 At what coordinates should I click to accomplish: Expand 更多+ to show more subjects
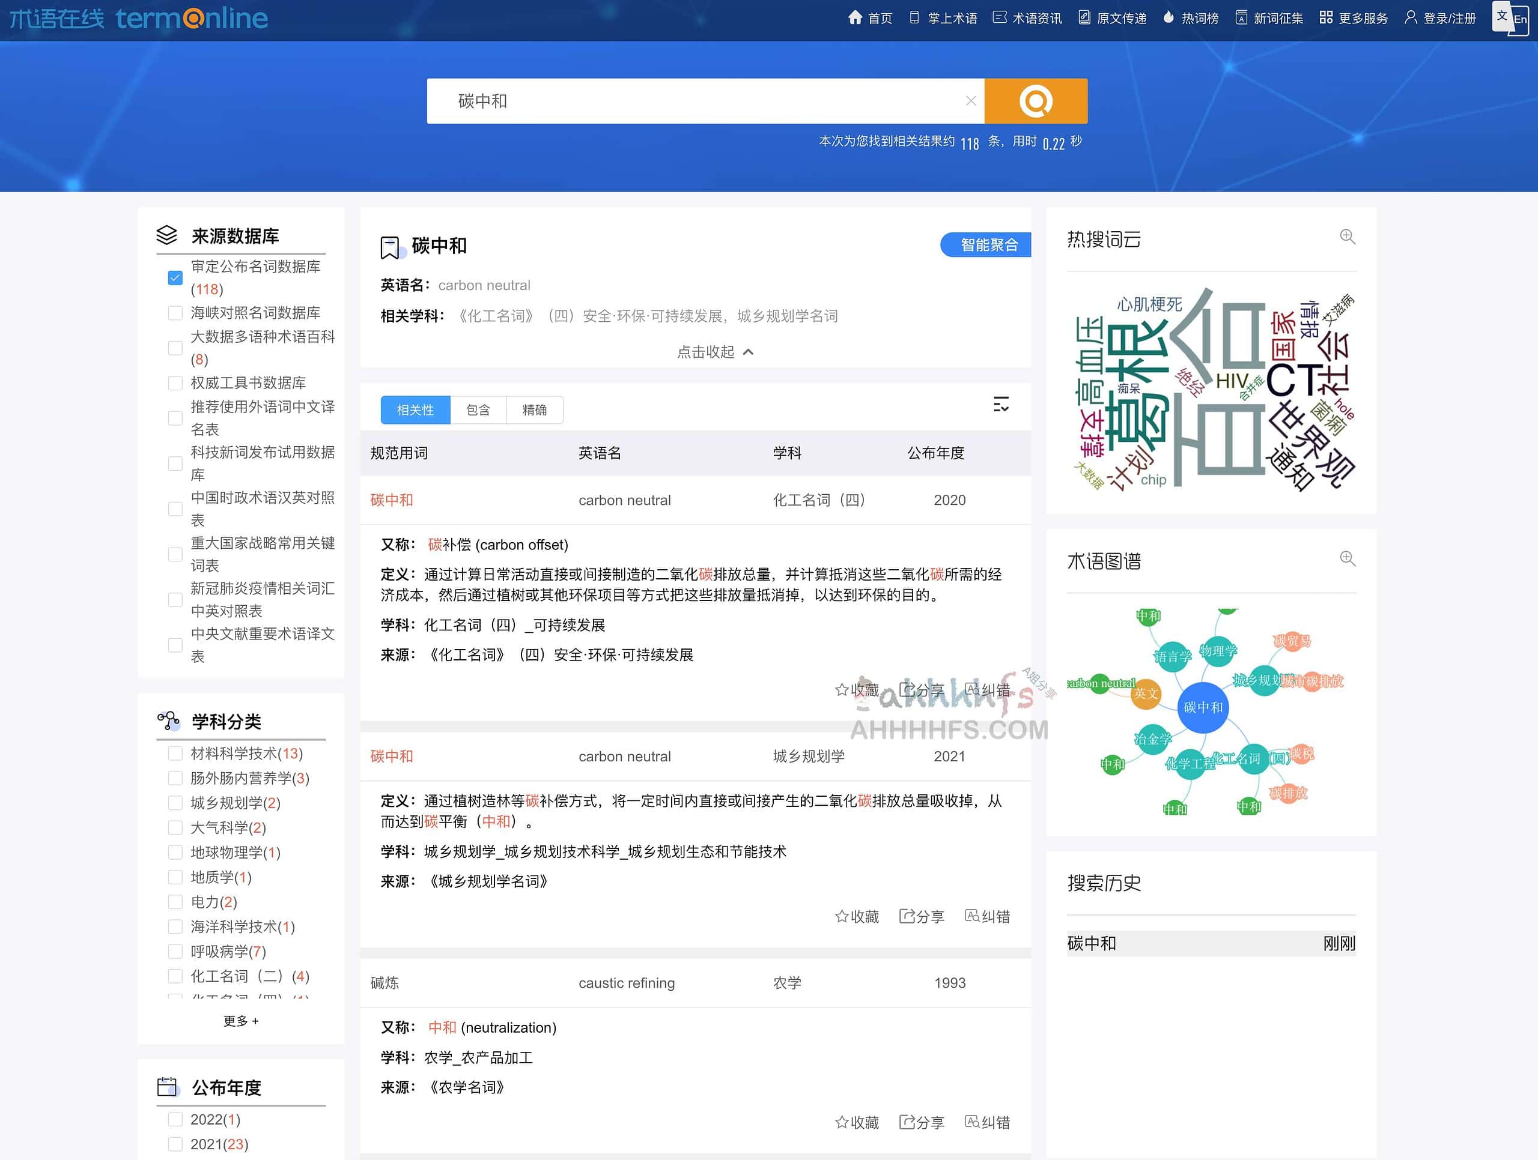(x=240, y=1021)
